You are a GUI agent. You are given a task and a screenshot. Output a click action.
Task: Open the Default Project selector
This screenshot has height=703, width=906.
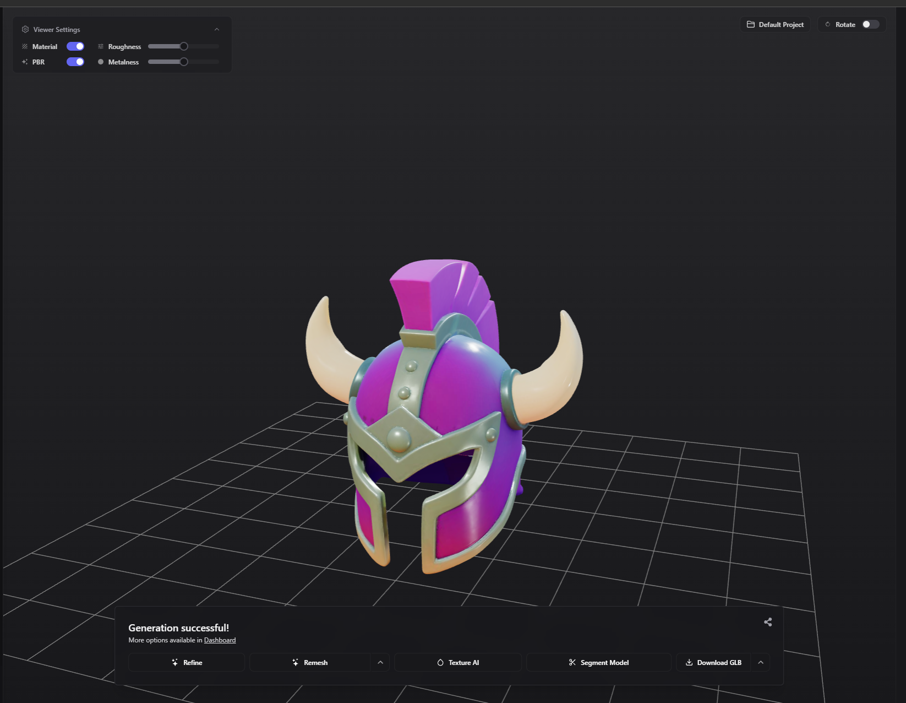775,24
